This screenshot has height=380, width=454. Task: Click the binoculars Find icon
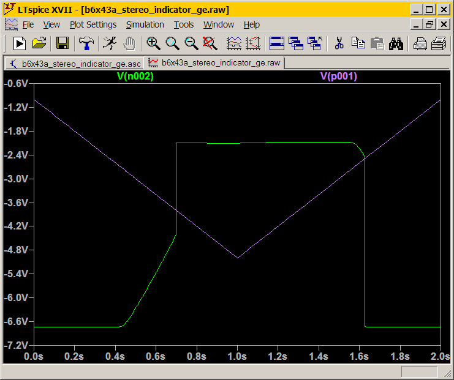396,43
